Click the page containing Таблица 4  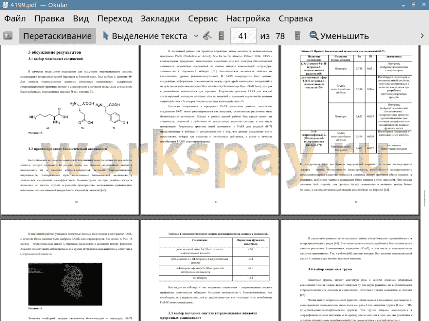click(210, 270)
